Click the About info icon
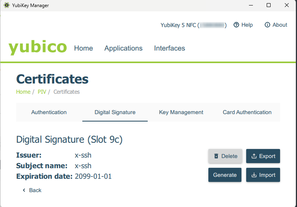 pos(267,25)
